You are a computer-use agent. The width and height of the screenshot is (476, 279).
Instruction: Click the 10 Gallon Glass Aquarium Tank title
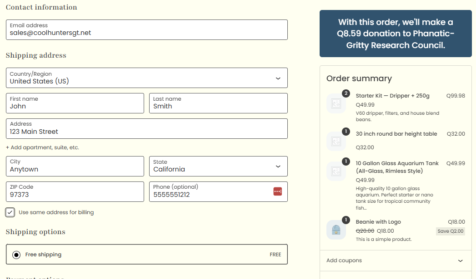point(397,167)
